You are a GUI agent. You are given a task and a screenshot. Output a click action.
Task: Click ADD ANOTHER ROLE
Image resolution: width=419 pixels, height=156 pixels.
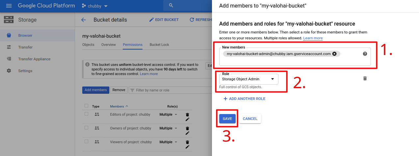pyautogui.click(x=244, y=99)
